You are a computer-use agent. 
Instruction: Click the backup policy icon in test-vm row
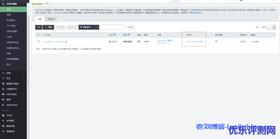click(x=216, y=41)
